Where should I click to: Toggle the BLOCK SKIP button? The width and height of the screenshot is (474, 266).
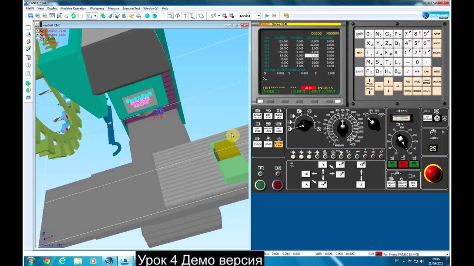(279, 116)
